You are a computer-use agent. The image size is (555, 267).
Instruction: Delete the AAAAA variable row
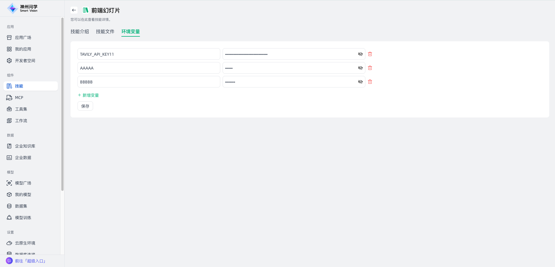[x=370, y=68]
